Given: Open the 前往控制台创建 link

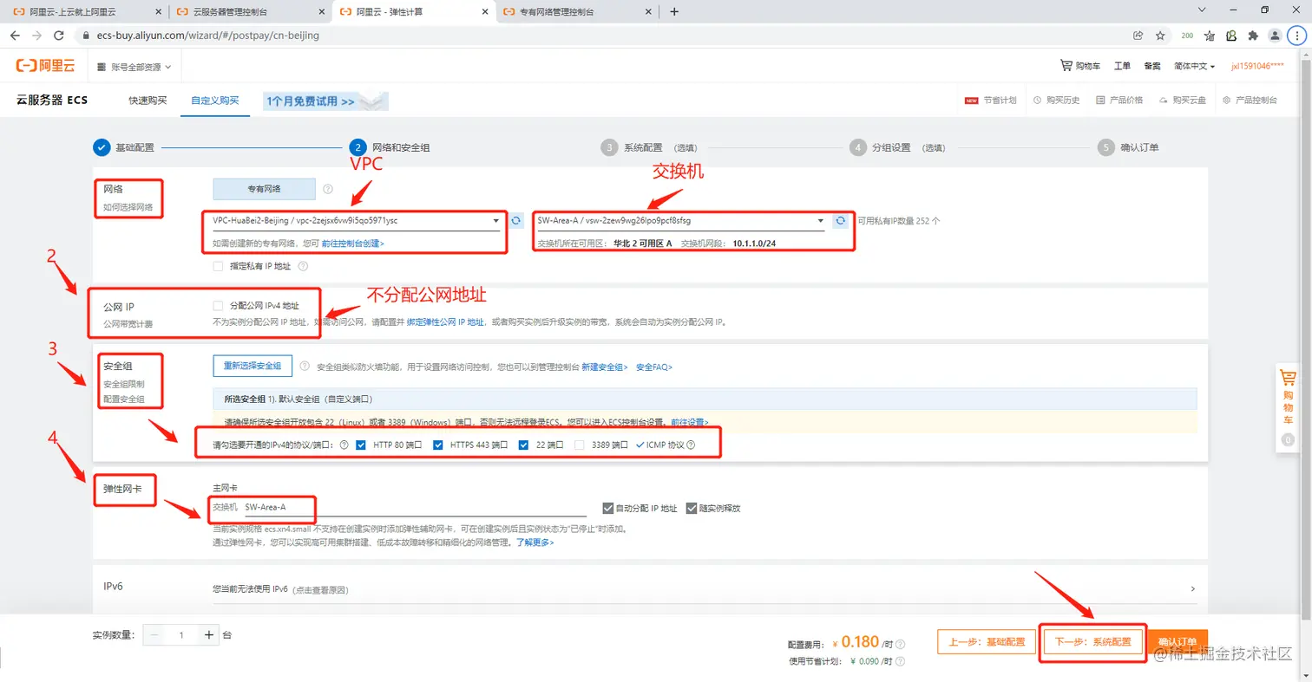Looking at the screenshot, I should click(x=352, y=244).
